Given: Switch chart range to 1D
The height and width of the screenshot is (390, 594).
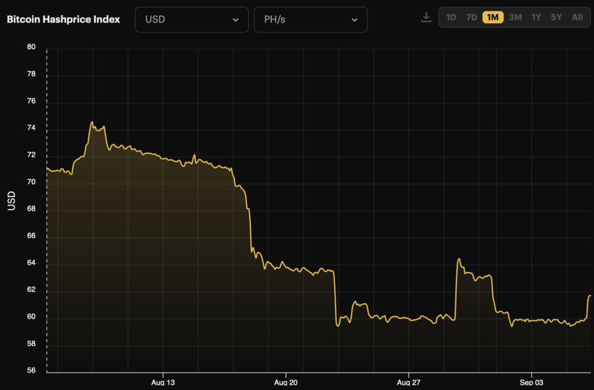Looking at the screenshot, I should (x=451, y=17).
